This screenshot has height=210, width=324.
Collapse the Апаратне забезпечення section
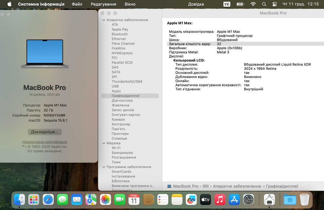tap(104, 20)
